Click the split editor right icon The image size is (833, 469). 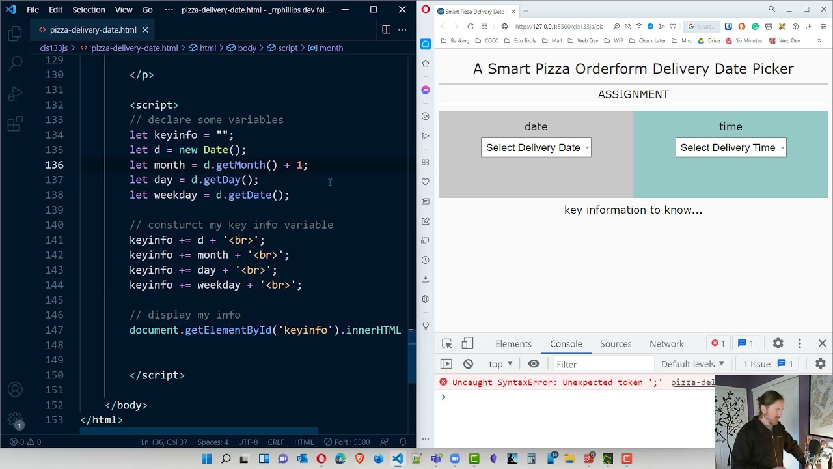pyautogui.click(x=386, y=29)
